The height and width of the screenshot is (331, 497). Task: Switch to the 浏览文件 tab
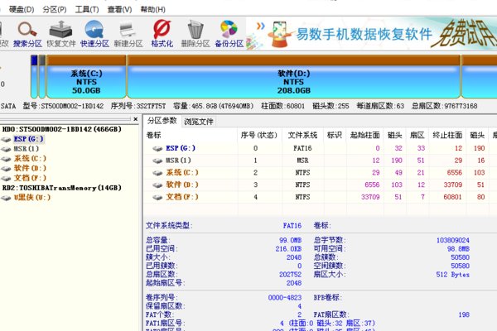point(199,122)
